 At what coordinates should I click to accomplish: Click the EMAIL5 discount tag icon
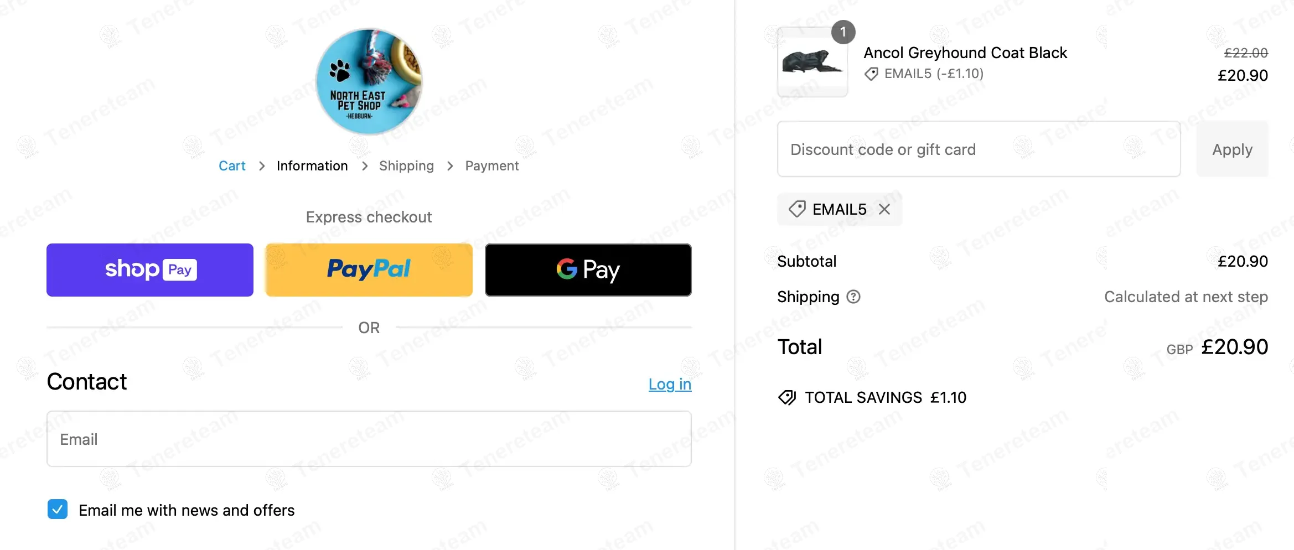(x=797, y=209)
